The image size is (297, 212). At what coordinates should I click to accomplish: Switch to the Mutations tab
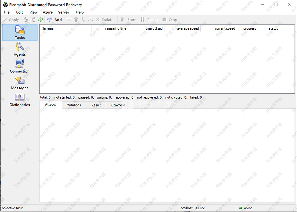[74, 105]
